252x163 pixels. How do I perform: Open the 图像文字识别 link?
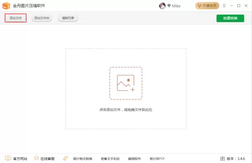pyautogui.click(x=110, y=159)
